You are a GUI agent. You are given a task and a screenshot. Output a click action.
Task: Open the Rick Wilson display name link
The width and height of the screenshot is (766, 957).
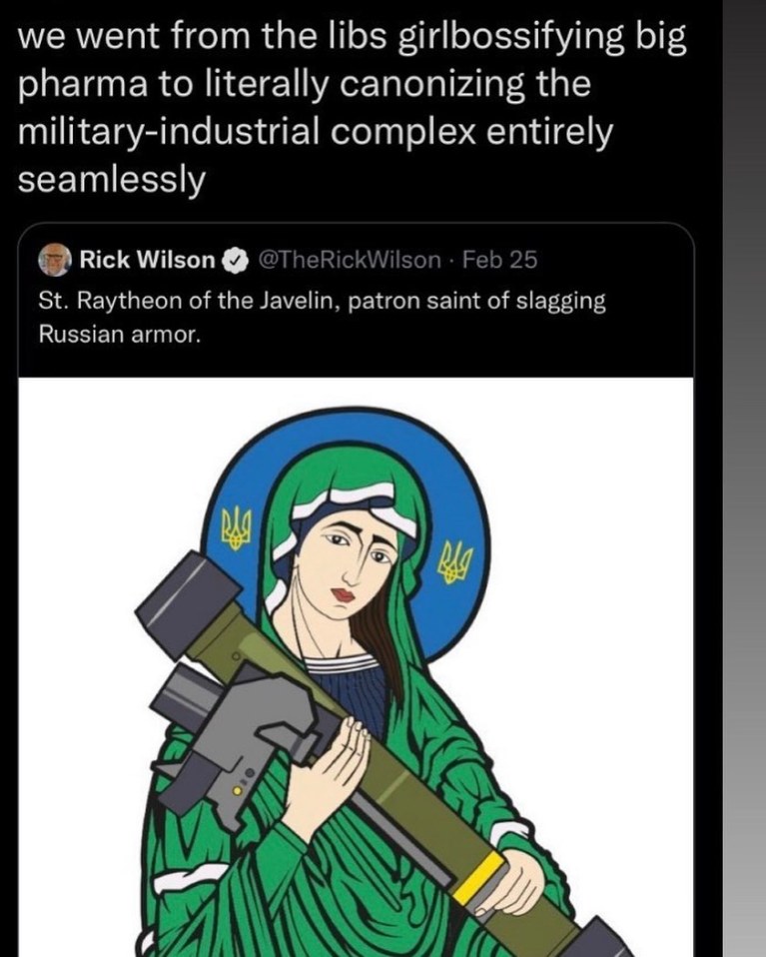147,261
